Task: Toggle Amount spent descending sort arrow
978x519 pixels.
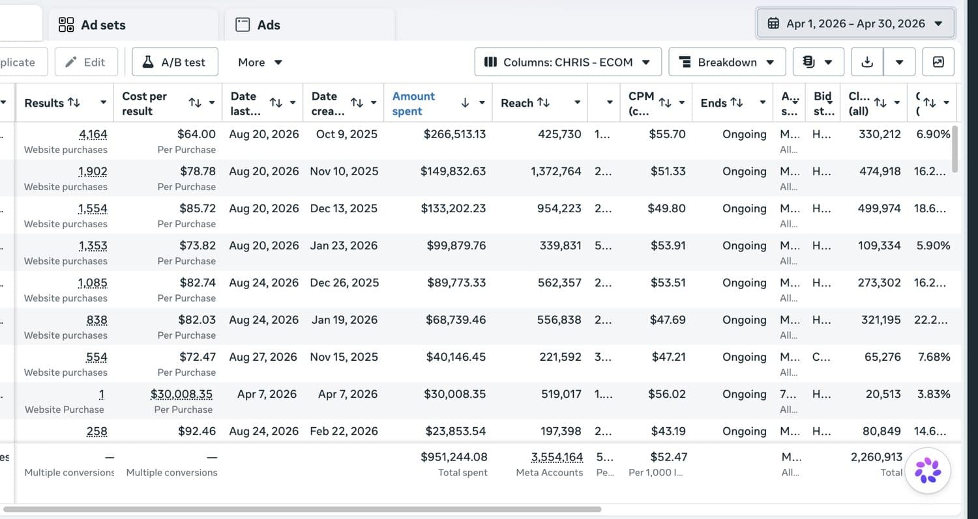Action: (x=465, y=103)
